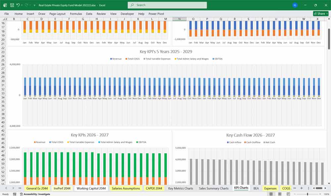Click ellipsis before General Ex 2044 tab
This screenshot has width=331, height=196.
[20, 188]
